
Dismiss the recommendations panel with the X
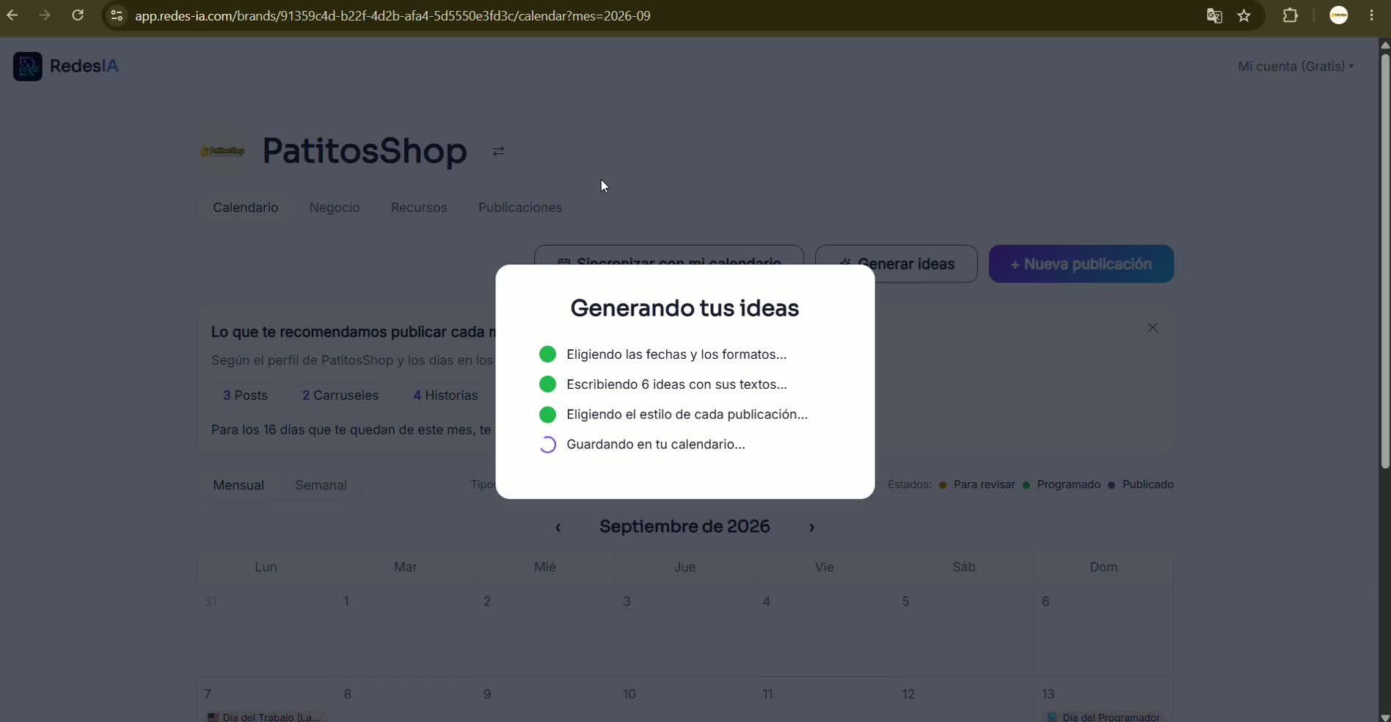click(1153, 328)
